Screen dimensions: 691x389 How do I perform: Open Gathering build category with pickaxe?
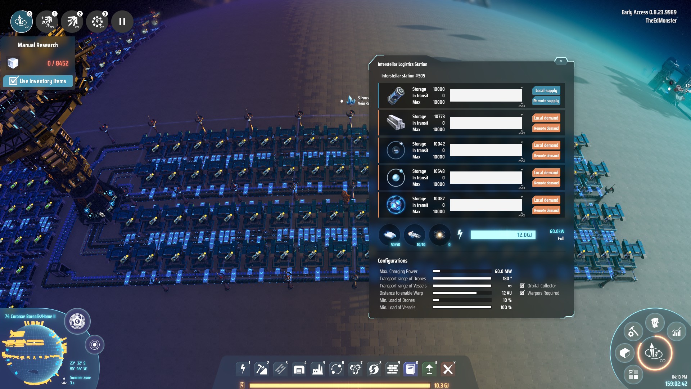262,369
